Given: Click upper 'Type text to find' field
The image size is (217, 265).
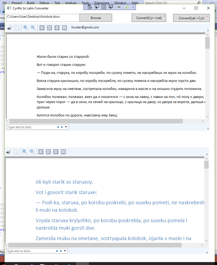Looking at the screenshot, I should pos(31,127).
